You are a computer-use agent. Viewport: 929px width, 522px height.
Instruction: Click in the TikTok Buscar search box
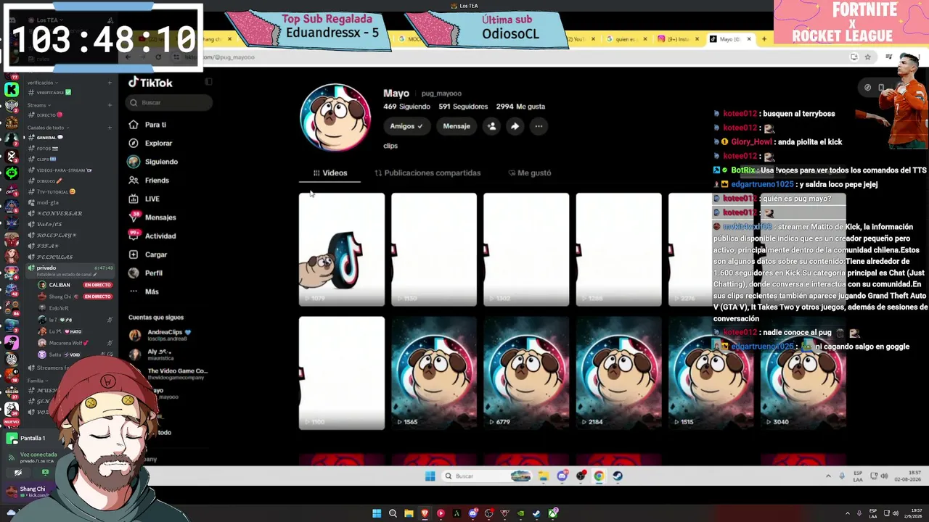click(169, 103)
